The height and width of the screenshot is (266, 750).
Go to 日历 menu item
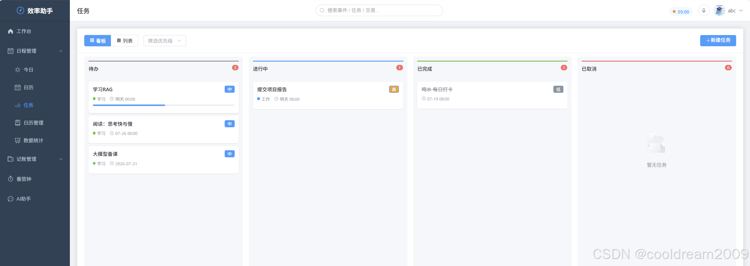click(x=35, y=87)
